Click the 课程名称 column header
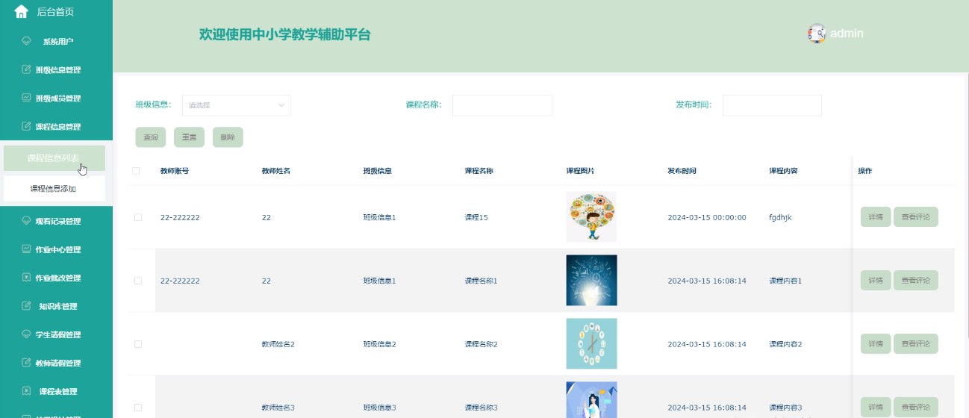Image resolution: width=969 pixels, height=418 pixels. click(479, 171)
